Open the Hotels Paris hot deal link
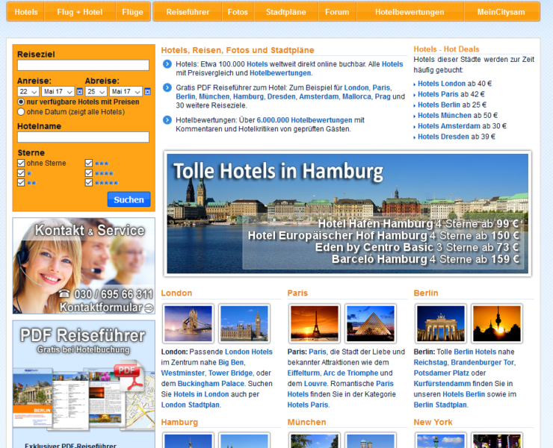 pyautogui.click(x=438, y=94)
